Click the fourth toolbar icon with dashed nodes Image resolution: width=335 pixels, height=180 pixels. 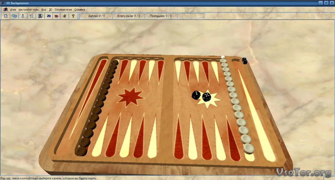31,16
